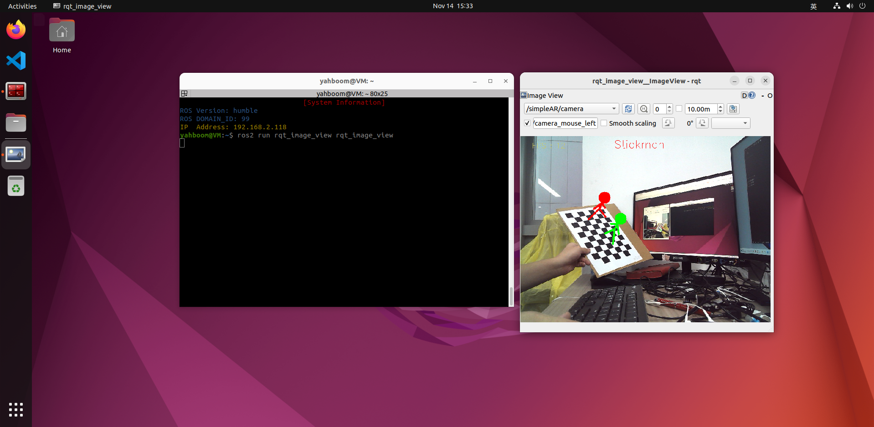Open the Trash from the dock
Screen dimensions: 874x427
pyautogui.click(x=16, y=186)
